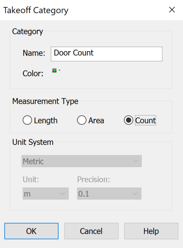Image resolution: width=183 pixels, height=248 pixels.
Task: Click the Category group heading
Action: [x=27, y=32]
